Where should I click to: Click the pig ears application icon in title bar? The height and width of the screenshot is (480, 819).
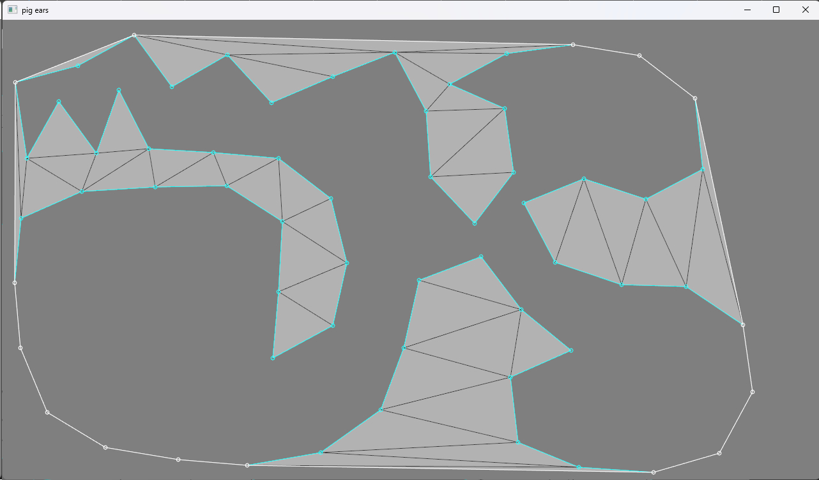click(x=12, y=10)
